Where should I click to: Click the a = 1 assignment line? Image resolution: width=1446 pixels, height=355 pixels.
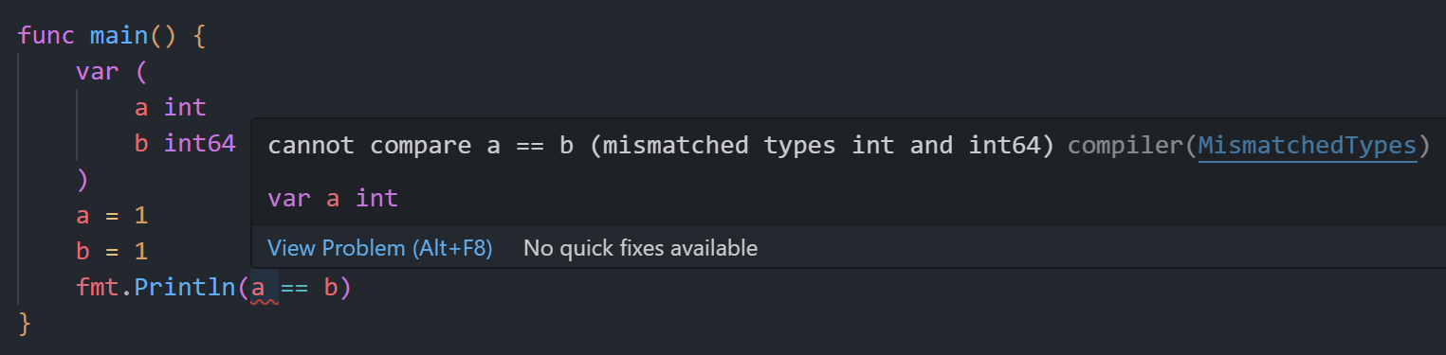[113, 216]
